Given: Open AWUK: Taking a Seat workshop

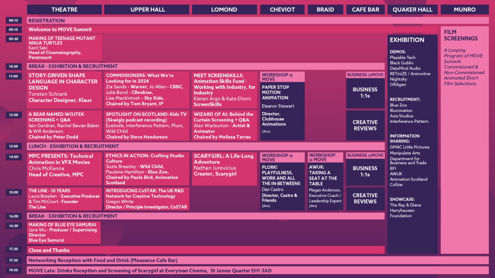Looking at the screenshot, I should pos(325,186).
